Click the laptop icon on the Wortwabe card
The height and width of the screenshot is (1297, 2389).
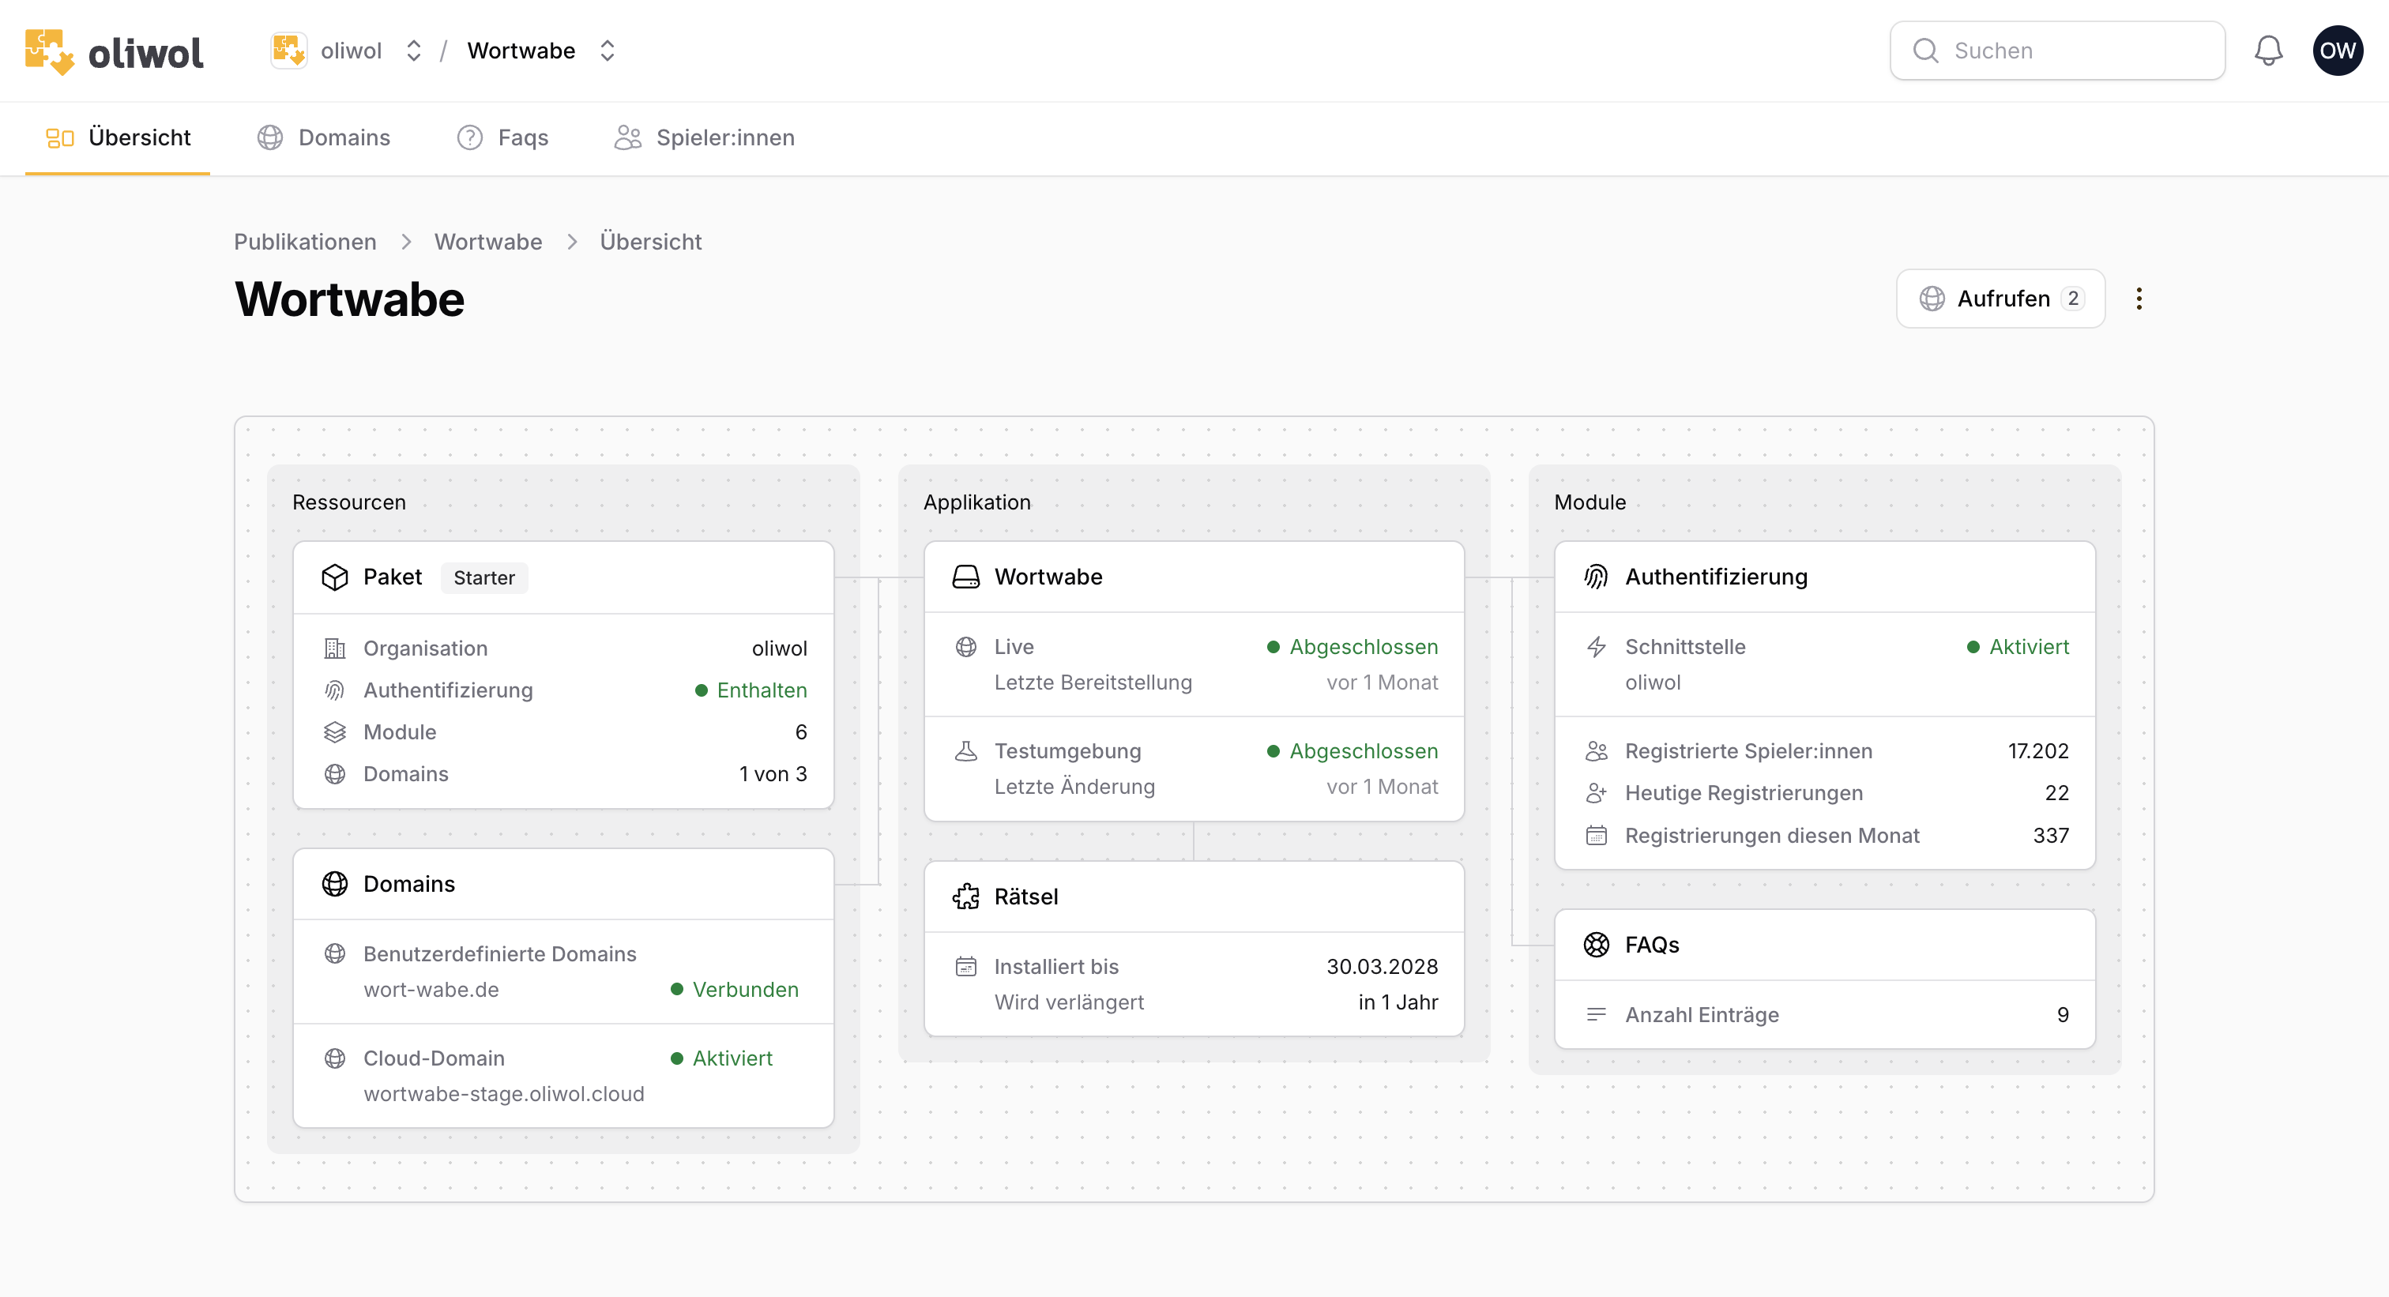965,576
